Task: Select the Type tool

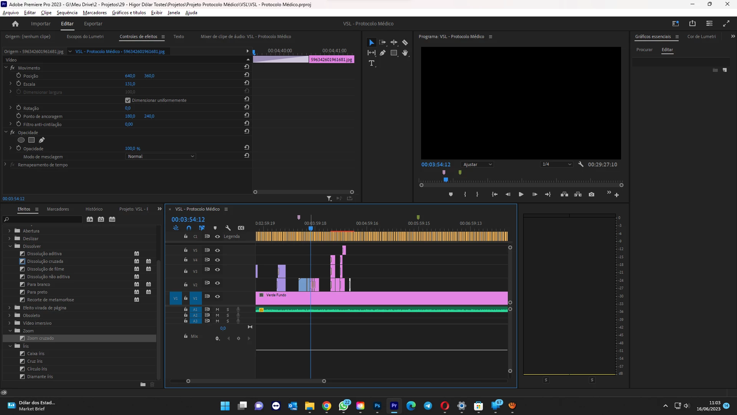Action: (371, 63)
